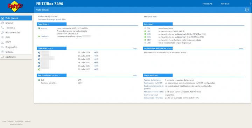Open MyFRITZ! in the top bar
This screenshot has height=128, width=252.
(225, 4)
